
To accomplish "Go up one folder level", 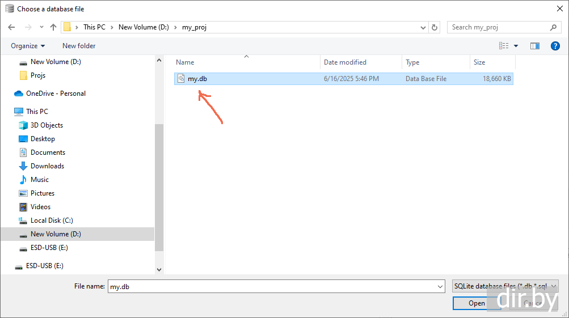I will click(53, 27).
